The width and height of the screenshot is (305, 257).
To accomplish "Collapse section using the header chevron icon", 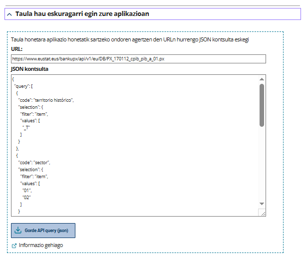I will (9, 14).
